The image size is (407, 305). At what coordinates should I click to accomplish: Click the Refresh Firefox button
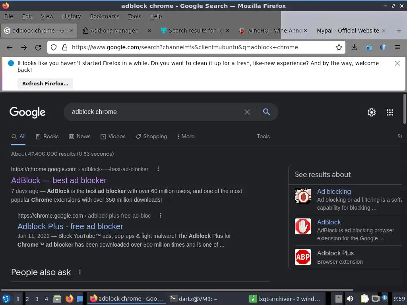(45, 83)
